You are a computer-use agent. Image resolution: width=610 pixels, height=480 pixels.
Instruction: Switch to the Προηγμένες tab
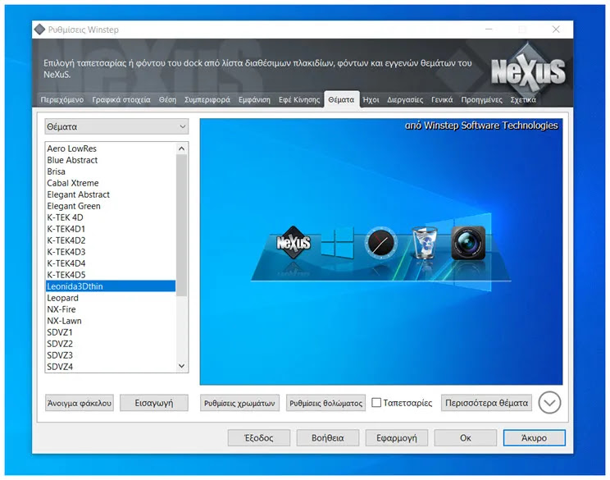481,99
